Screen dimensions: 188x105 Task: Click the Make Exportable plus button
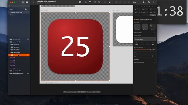point(155,62)
